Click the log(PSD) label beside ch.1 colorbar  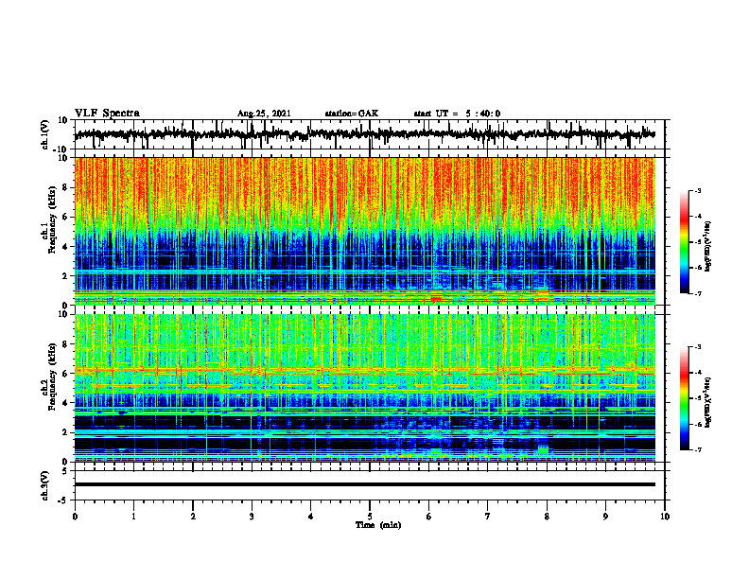tap(708, 246)
